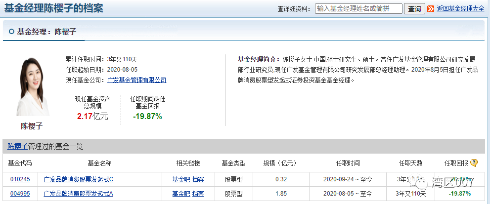490x204 pixels.
Task: Click the fund manager search input field
Action: 358,9
